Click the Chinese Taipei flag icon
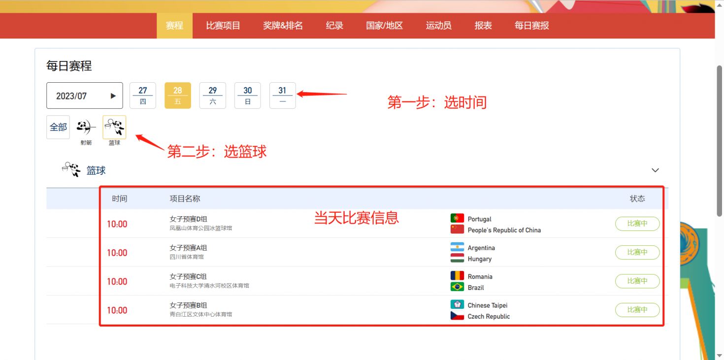This screenshot has width=724, height=360. point(457,305)
